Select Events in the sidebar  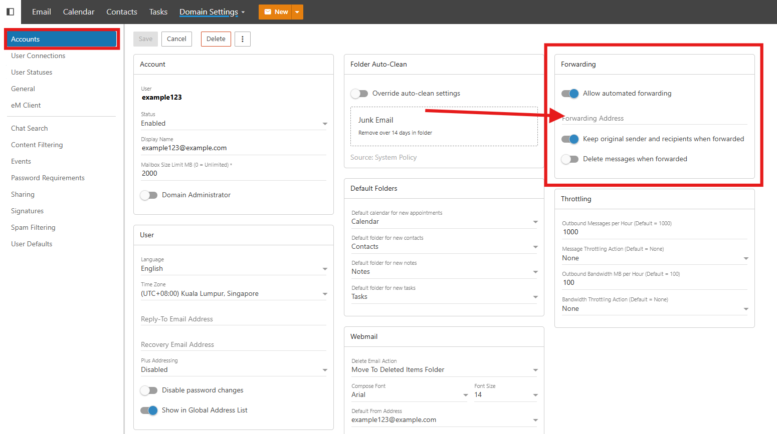point(21,162)
